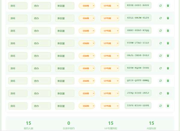Regenerate the code in the 820N row

[x=160, y=68]
